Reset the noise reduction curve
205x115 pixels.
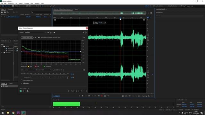(x=84, y=70)
